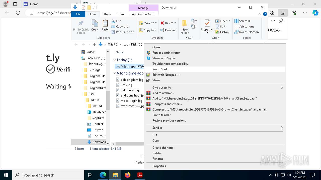Switch to the Share ribbon tab
321x180 pixels.
tap(107, 14)
